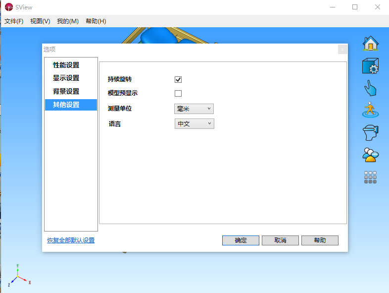Switch to 背景设置 section
389x293 pixels.
(71, 91)
